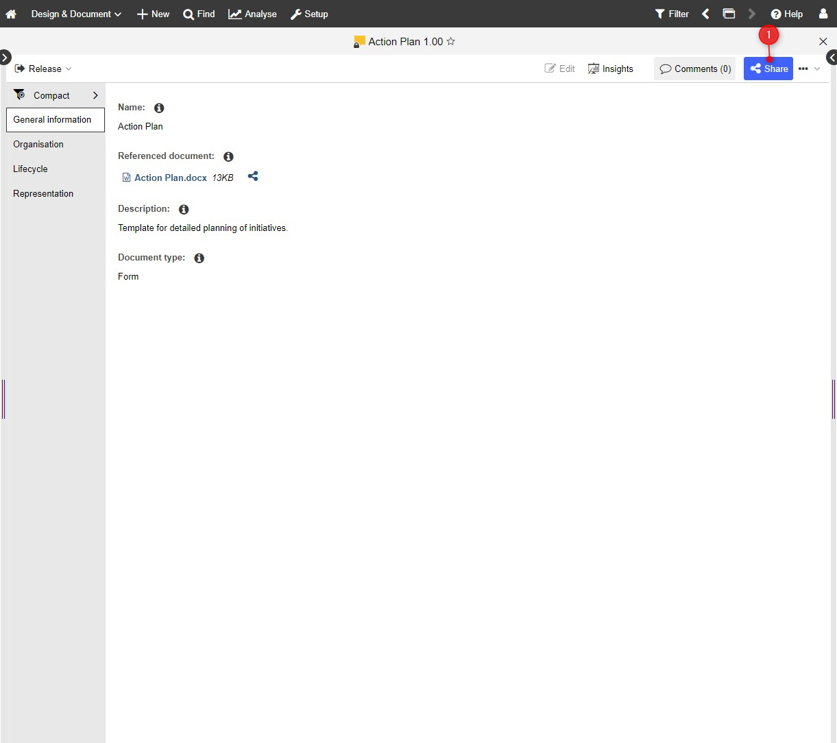Screen dimensions: 837x743
Task: Click share icon next to Action Plan.docx
Action: pos(253,177)
